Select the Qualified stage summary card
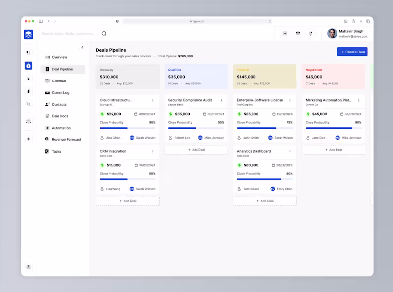This screenshot has width=393, height=292. tap(196, 77)
